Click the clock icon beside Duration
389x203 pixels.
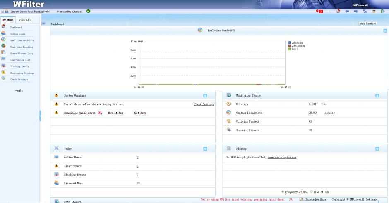point(228,104)
